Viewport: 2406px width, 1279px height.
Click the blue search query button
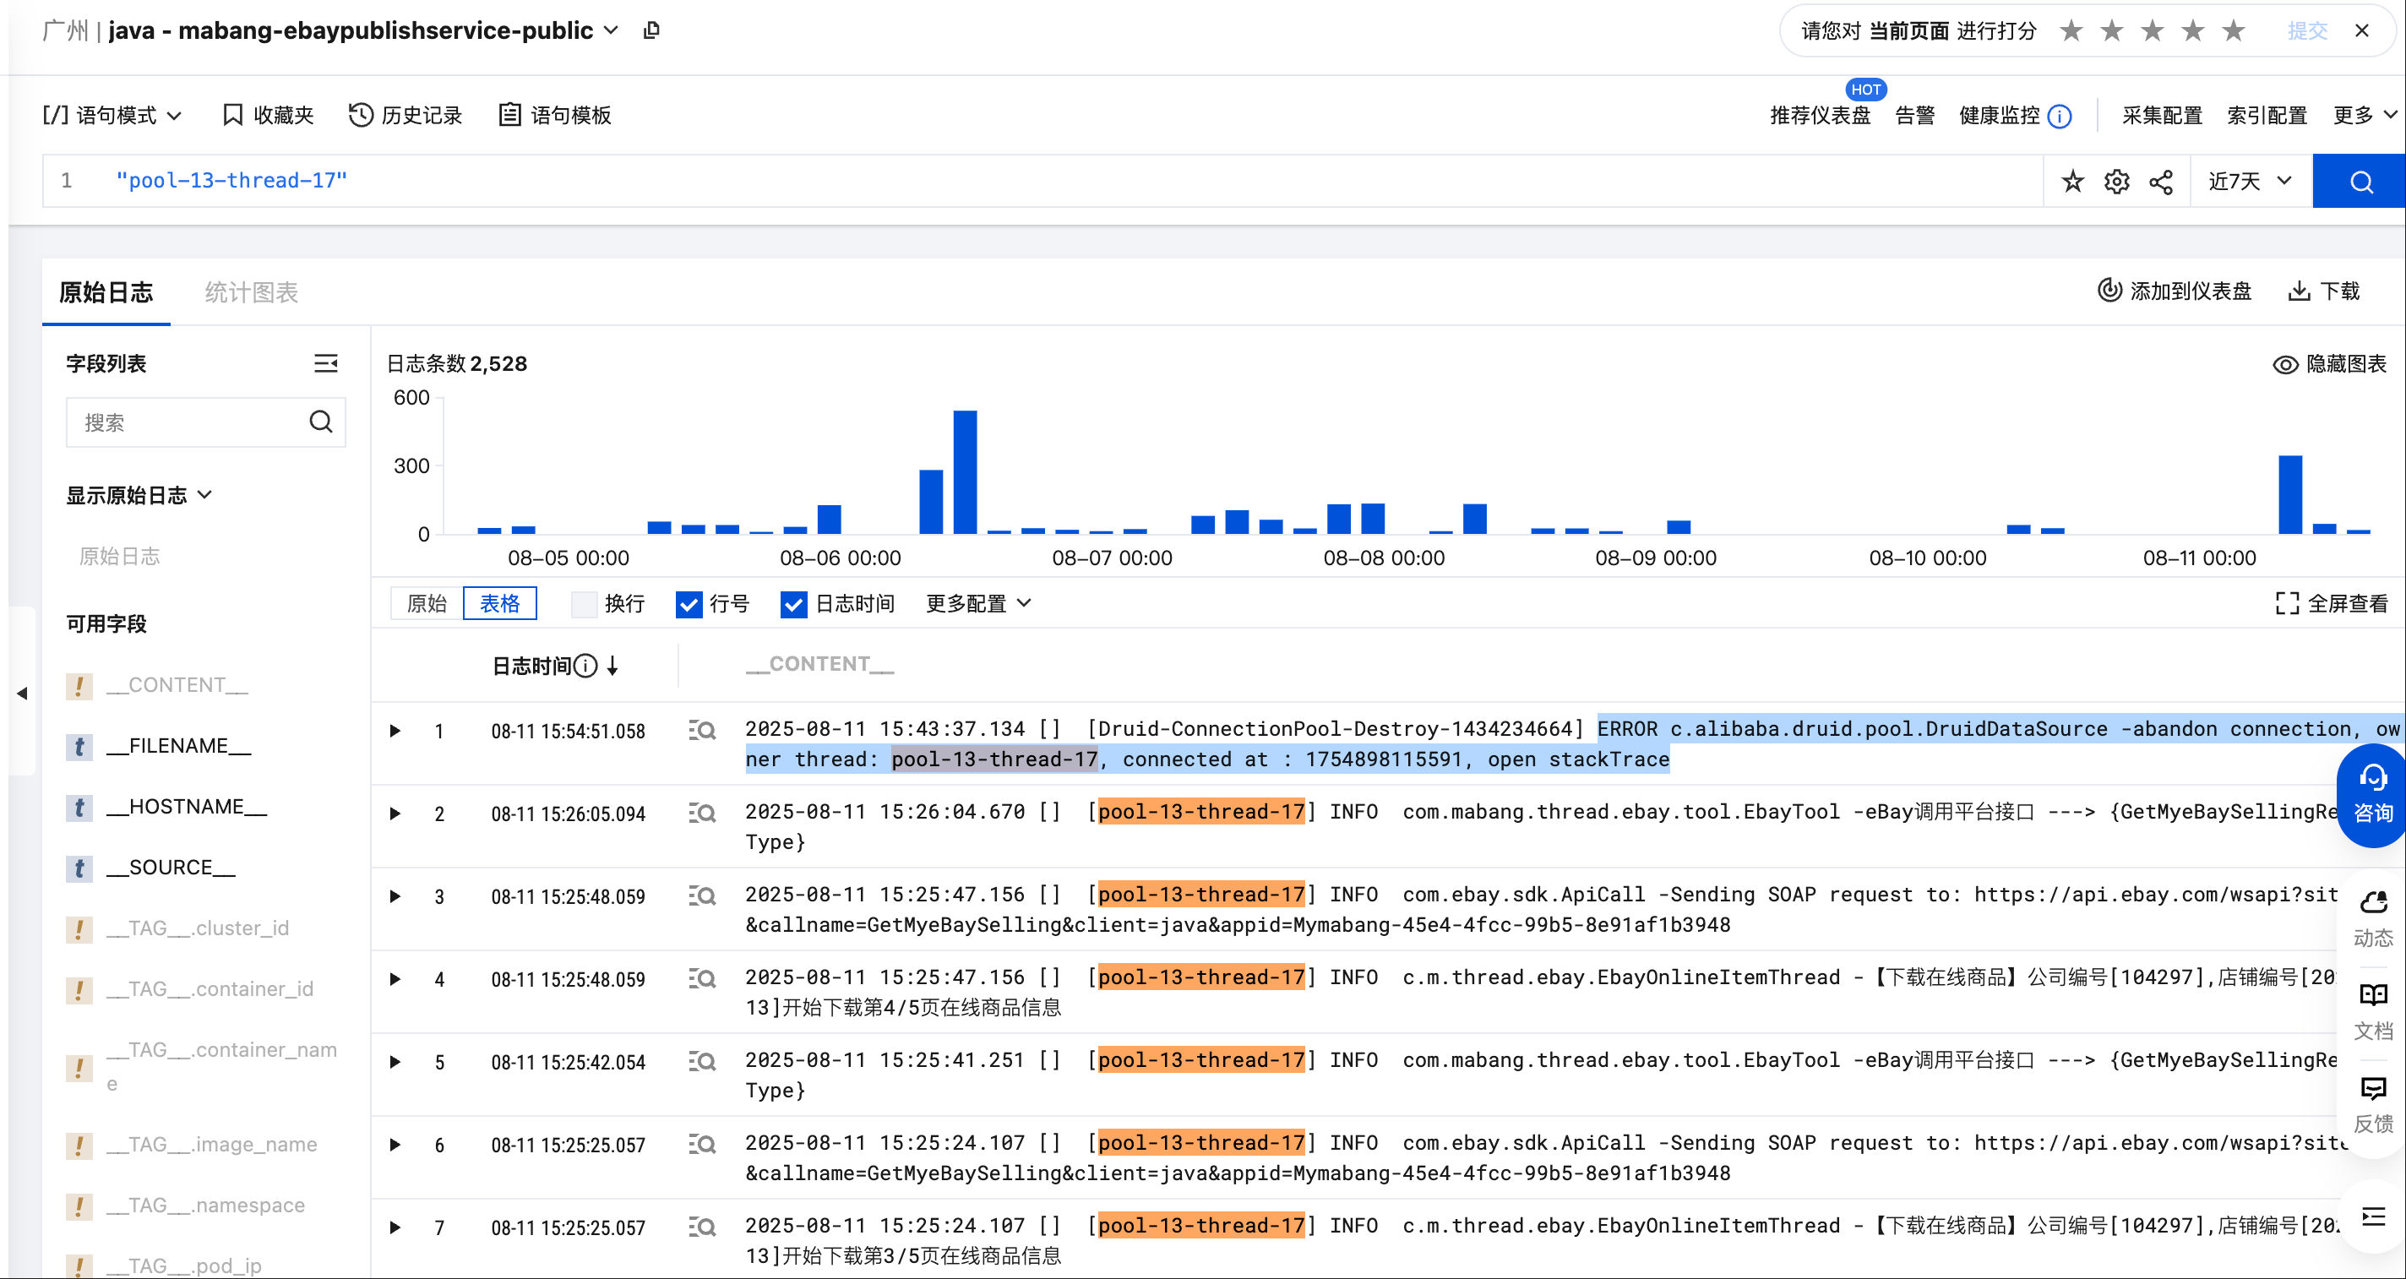(x=2360, y=182)
